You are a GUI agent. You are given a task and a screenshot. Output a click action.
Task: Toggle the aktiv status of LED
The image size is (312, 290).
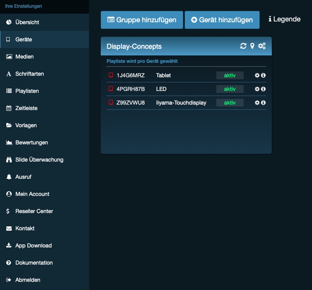(x=230, y=89)
